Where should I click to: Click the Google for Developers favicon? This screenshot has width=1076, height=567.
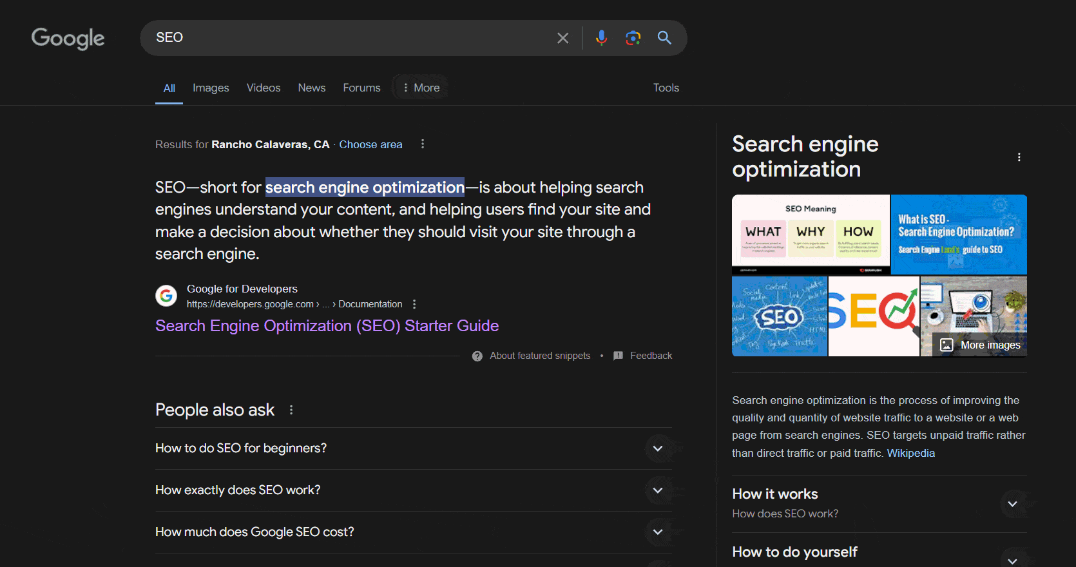[x=166, y=296]
